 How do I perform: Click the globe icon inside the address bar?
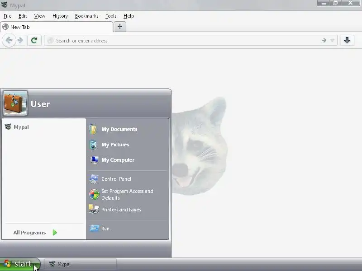(50, 41)
